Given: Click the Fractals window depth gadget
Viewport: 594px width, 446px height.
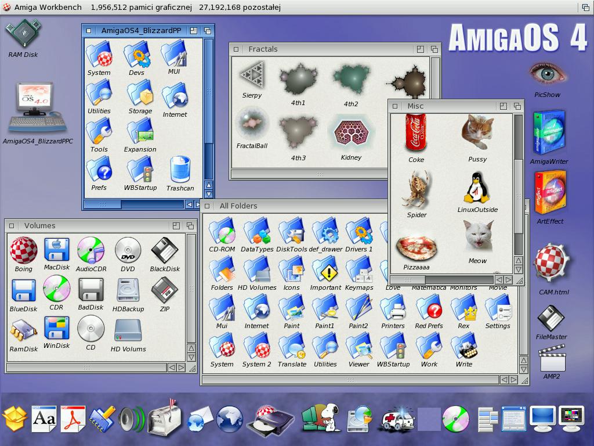Looking at the screenshot, I should 434,49.
